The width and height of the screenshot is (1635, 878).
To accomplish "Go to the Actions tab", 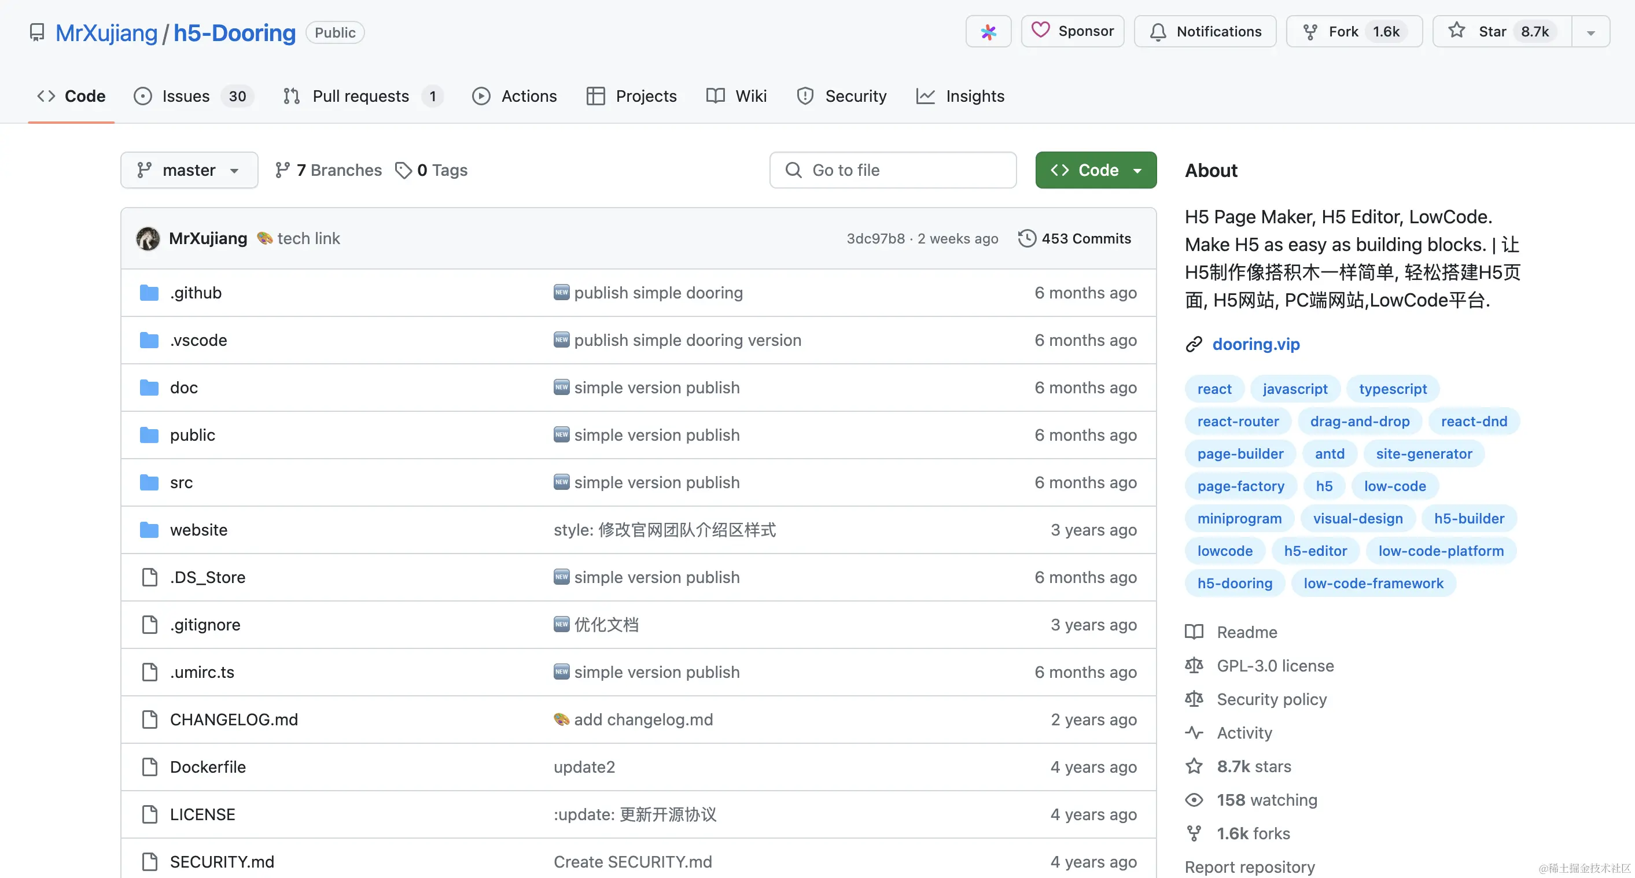I will [515, 96].
